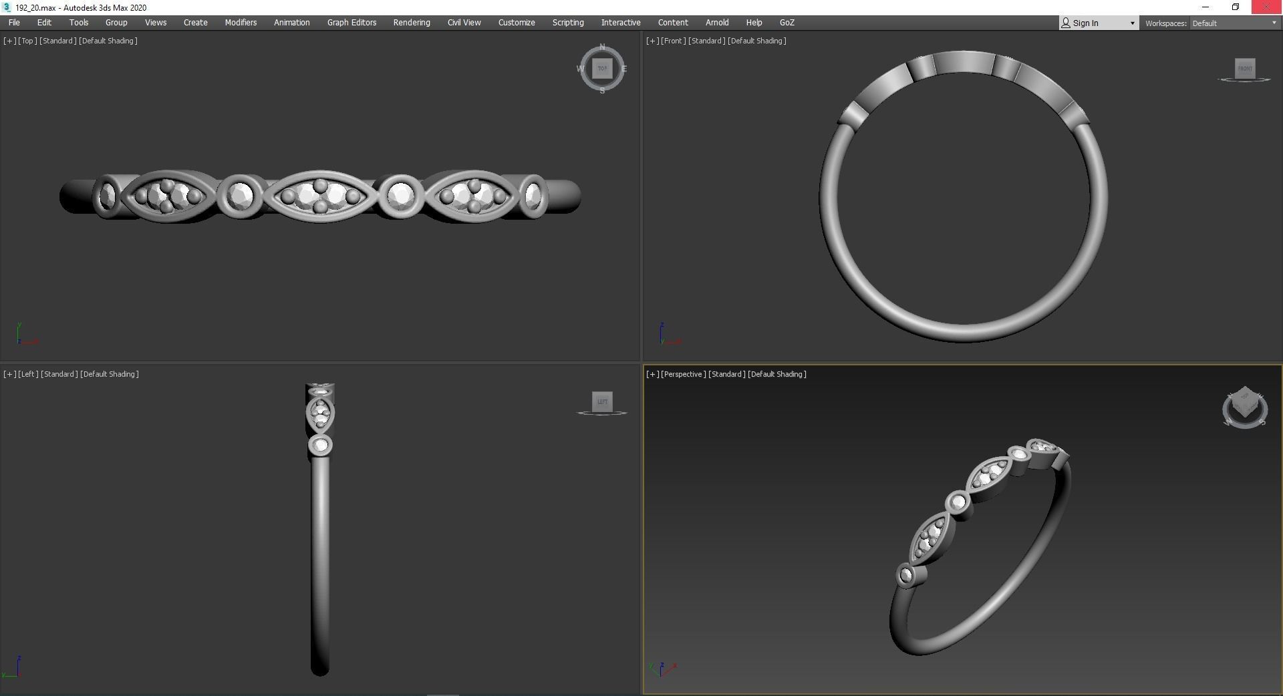Select the ring band in Left viewport
Screen dimensions: 1283x696
click(320, 568)
